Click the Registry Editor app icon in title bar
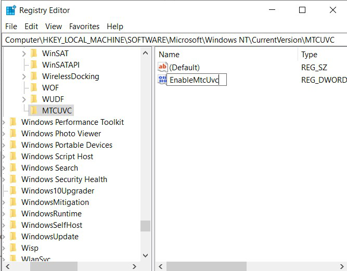Viewport: 347px width, 271px height. click(11, 10)
